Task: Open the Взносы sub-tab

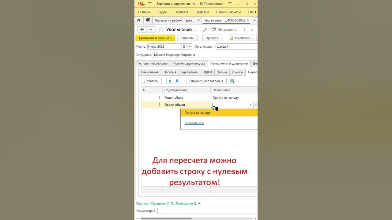Action: pos(237,72)
